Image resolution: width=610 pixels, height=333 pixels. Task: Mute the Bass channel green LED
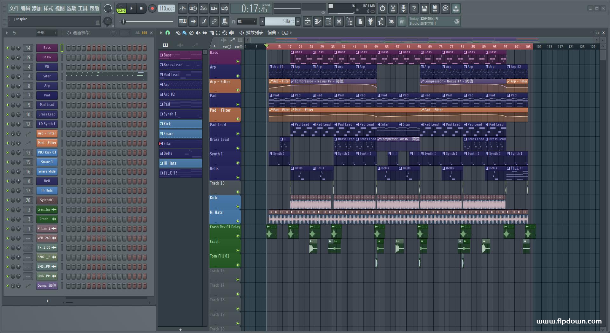pyautogui.click(x=8, y=48)
